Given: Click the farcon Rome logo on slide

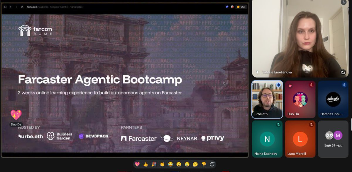Looking at the screenshot, I should [35, 30].
